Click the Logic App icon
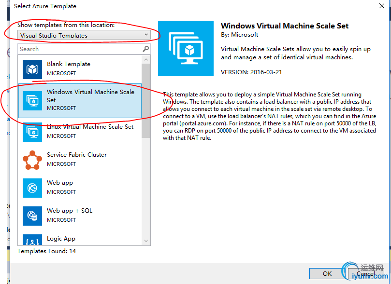Viewport: 391px width, 284px height. tap(32, 240)
